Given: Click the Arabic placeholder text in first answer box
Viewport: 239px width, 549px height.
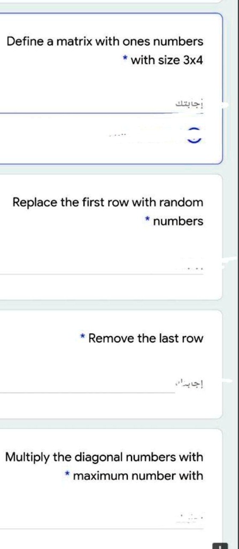Looking at the screenshot, I should coord(190,103).
